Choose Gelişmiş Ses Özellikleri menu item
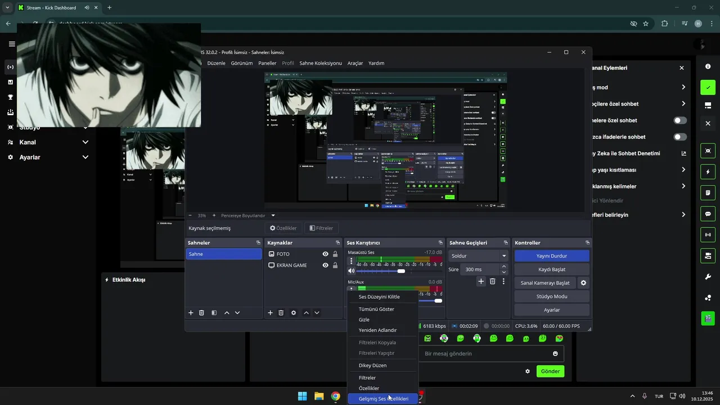This screenshot has height=405, width=720. click(x=383, y=399)
